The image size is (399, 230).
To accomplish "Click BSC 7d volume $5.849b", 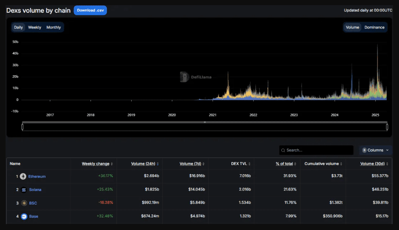I will [197, 203].
